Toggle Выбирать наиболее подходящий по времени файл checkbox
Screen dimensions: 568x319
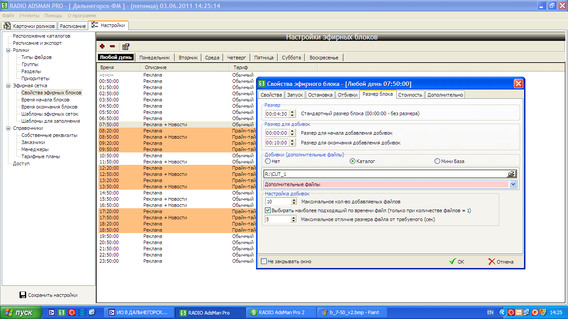[x=268, y=210]
